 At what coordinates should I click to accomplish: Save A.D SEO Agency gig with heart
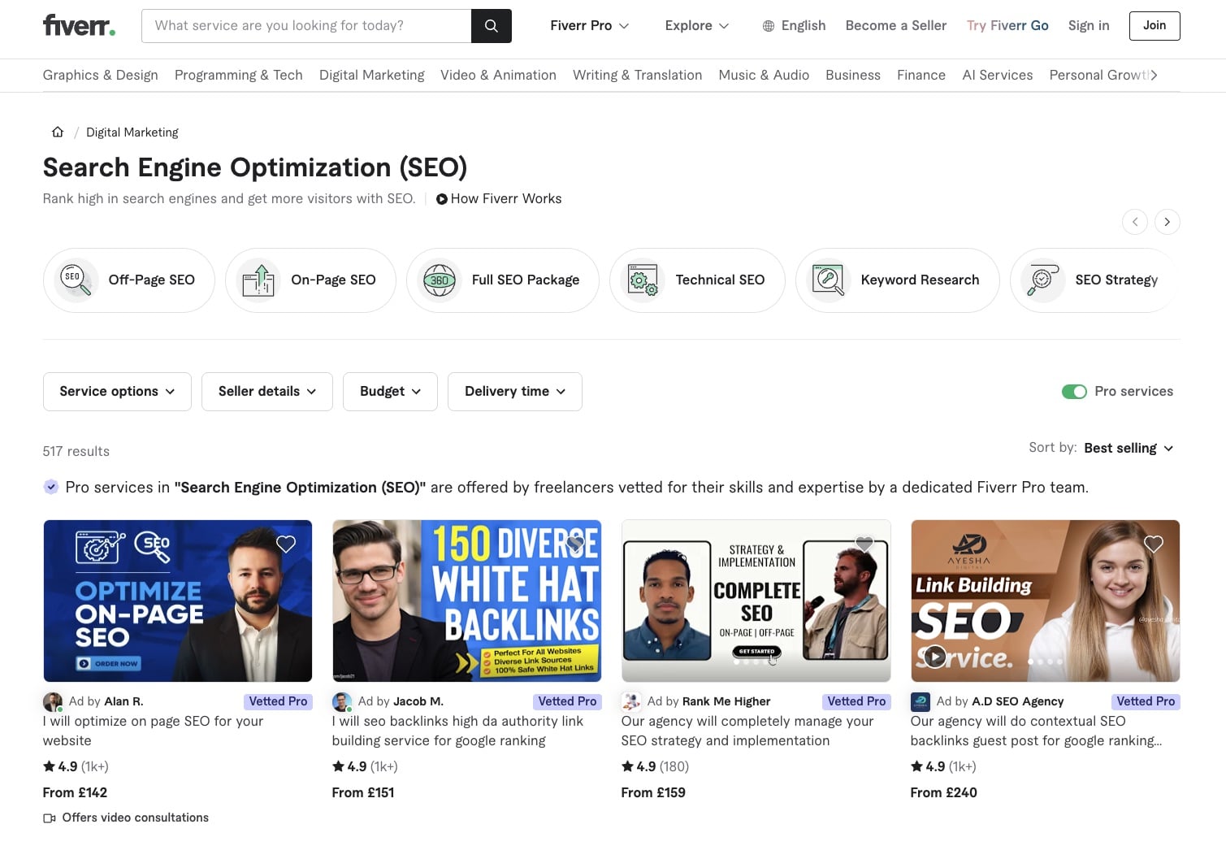click(1154, 544)
